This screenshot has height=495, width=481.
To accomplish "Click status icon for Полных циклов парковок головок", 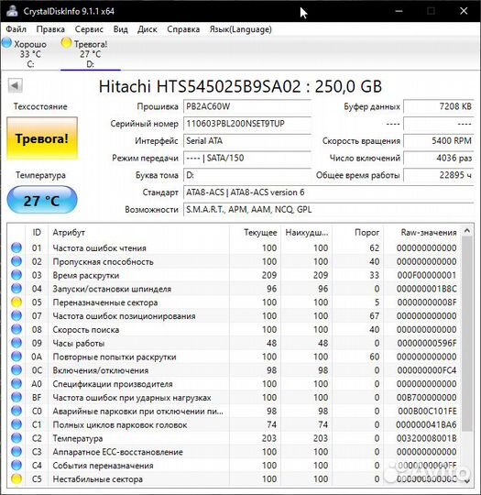I will [16, 424].
